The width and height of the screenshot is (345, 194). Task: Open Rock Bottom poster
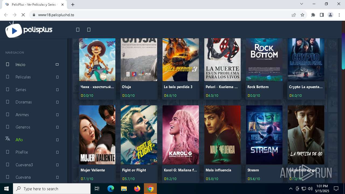[x=264, y=60]
